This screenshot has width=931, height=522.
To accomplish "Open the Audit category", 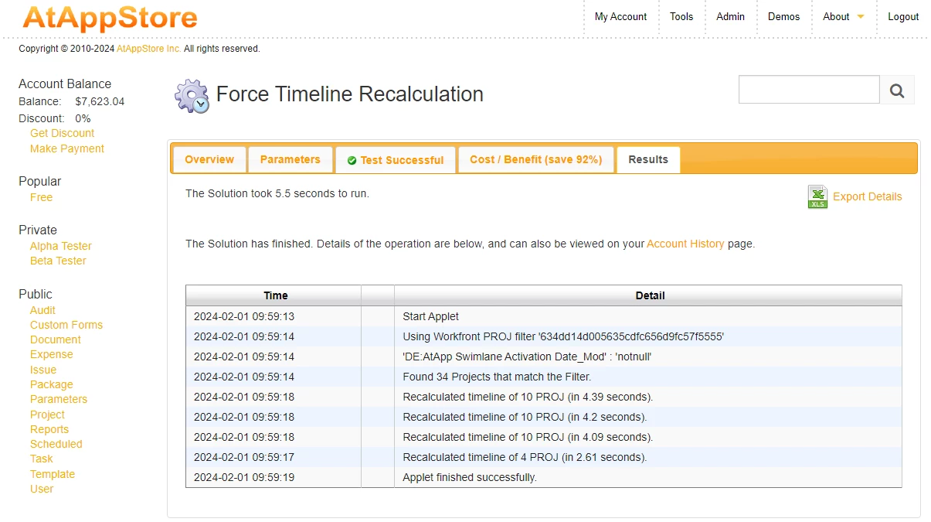I will [x=42, y=310].
